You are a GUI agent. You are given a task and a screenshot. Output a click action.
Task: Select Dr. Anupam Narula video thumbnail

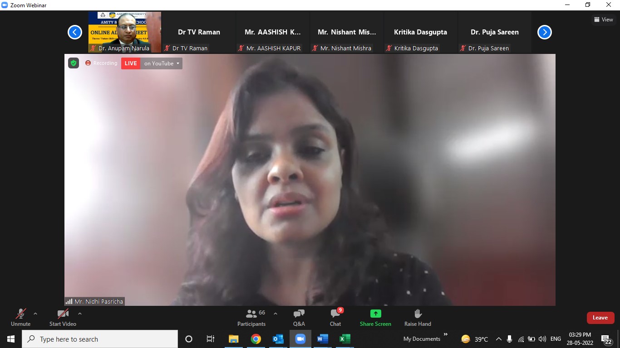pos(125,32)
